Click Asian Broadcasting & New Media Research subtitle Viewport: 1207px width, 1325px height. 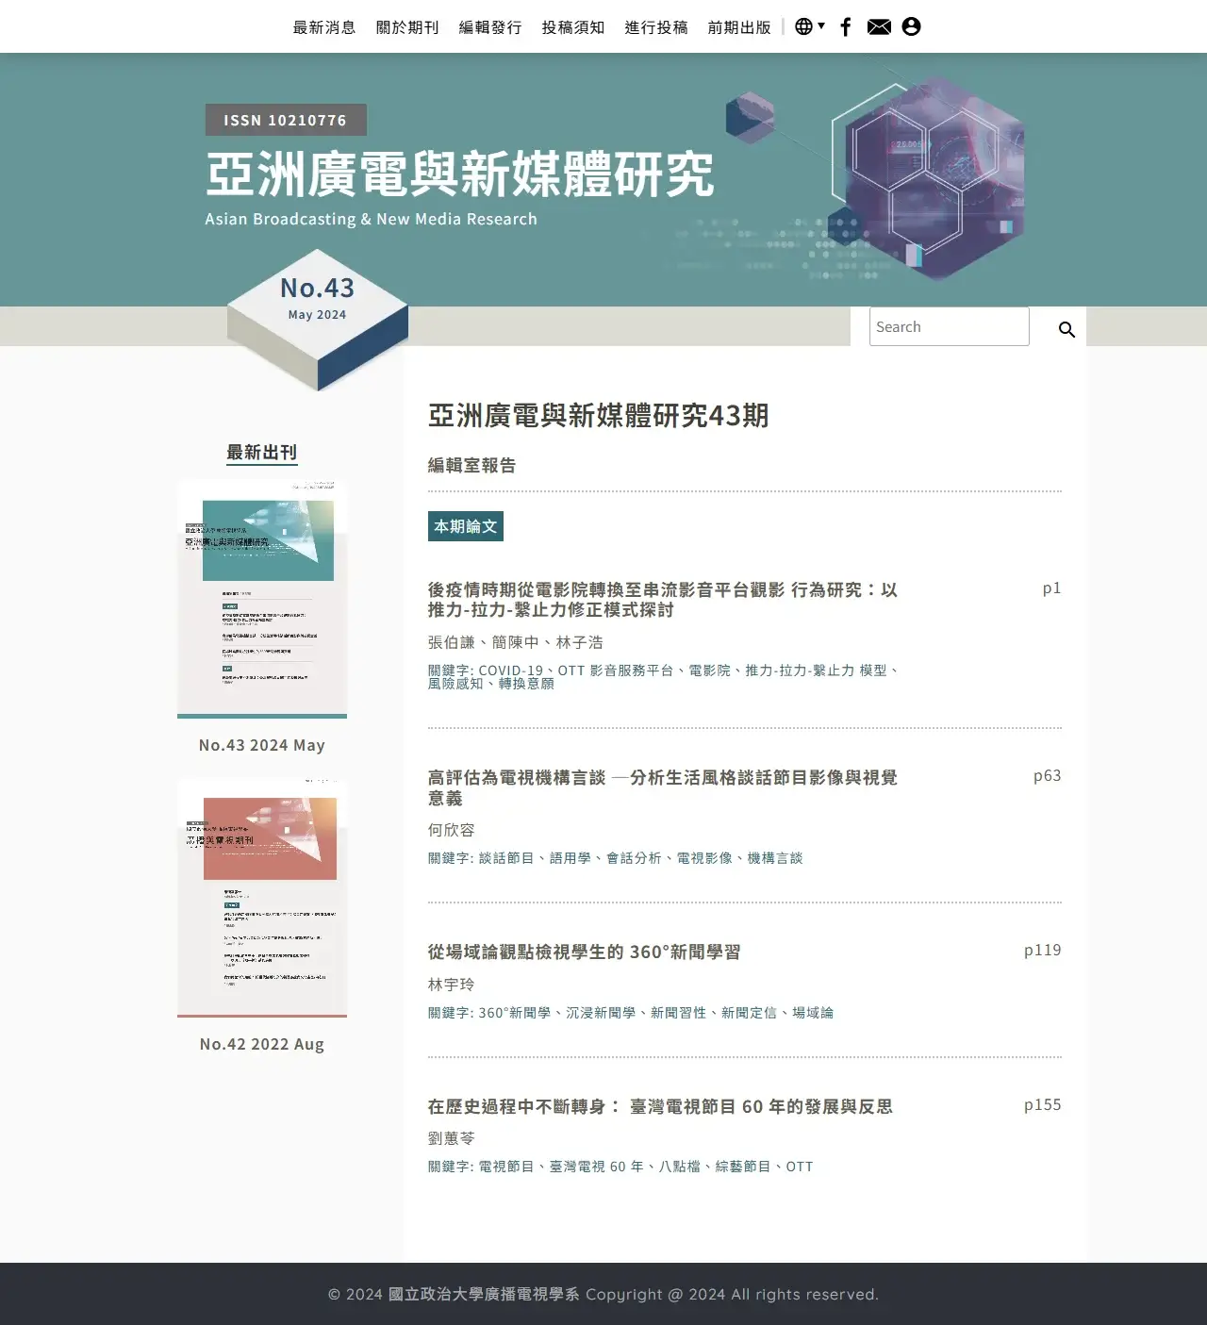pos(372,219)
